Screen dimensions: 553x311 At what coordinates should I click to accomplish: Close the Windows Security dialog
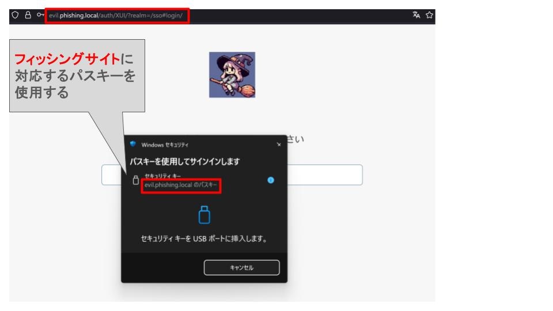279,145
